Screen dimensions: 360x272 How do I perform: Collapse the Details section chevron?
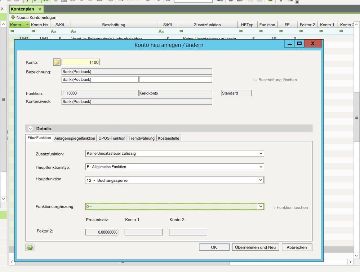click(x=30, y=128)
